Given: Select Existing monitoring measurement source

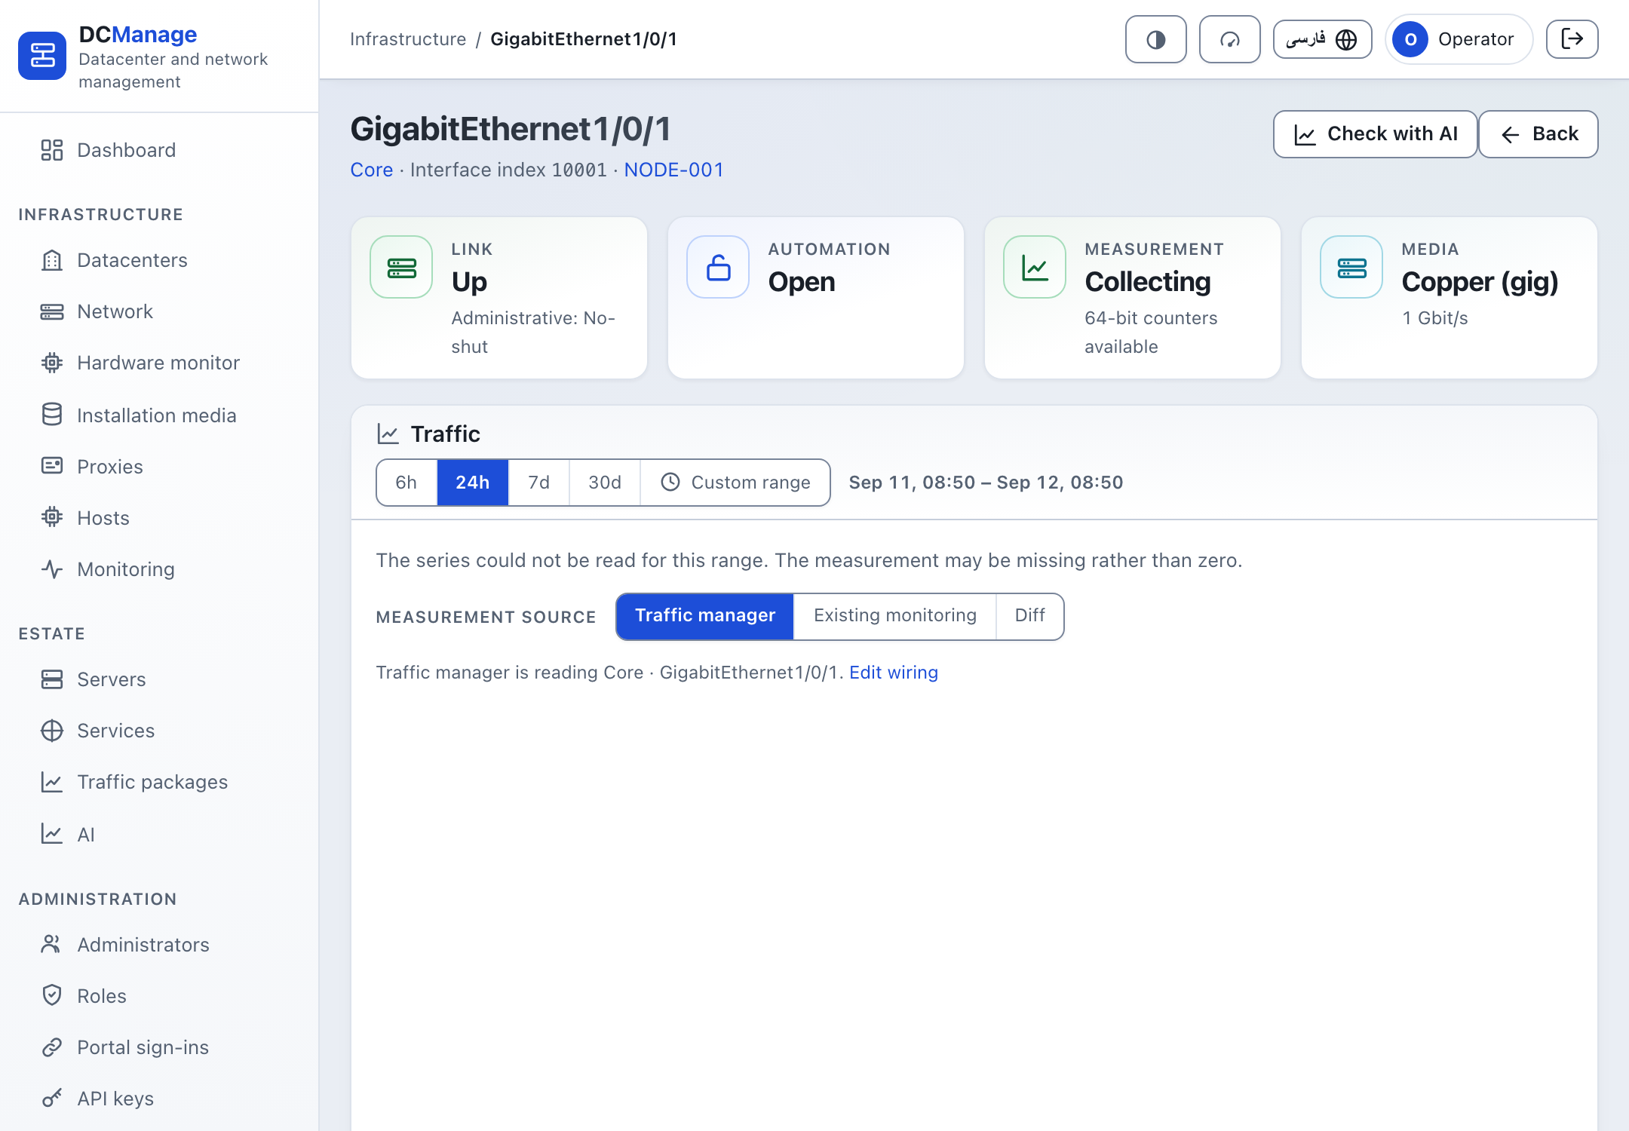Looking at the screenshot, I should tap(895, 616).
